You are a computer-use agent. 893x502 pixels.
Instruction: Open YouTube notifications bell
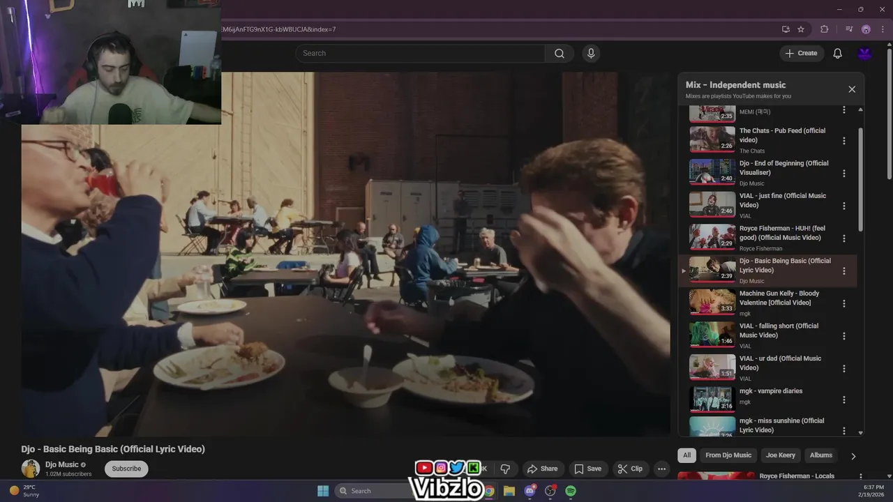(x=838, y=54)
